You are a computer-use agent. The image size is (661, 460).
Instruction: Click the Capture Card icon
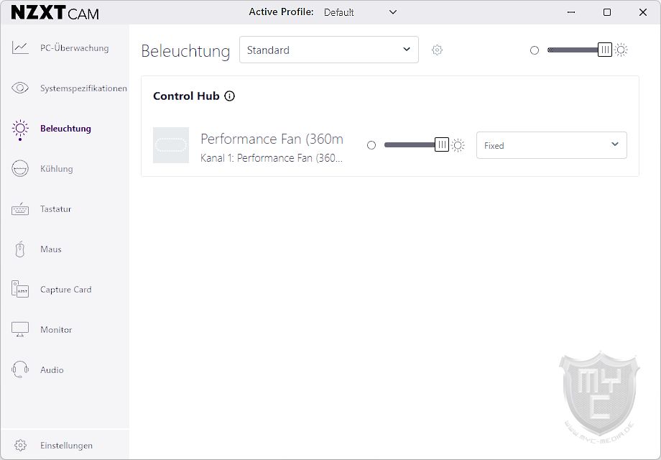[x=20, y=290]
